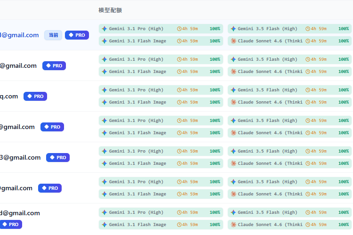Click clock icon of Gemini 3.5 Flash, 3@gmail.com row

click(x=308, y=151)
